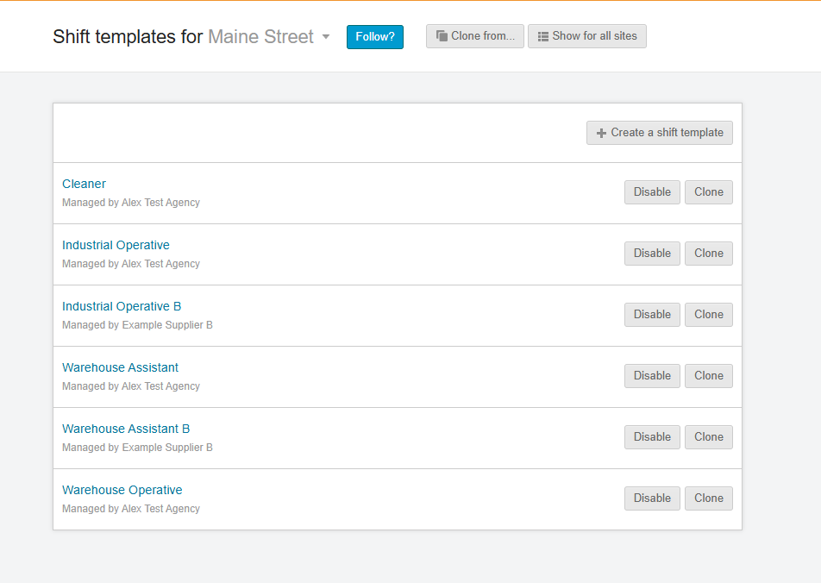Screen dimensions: 821x583
Task: Expand the Maine Street site dropdown arrow
Action: (x=326, y=37)
